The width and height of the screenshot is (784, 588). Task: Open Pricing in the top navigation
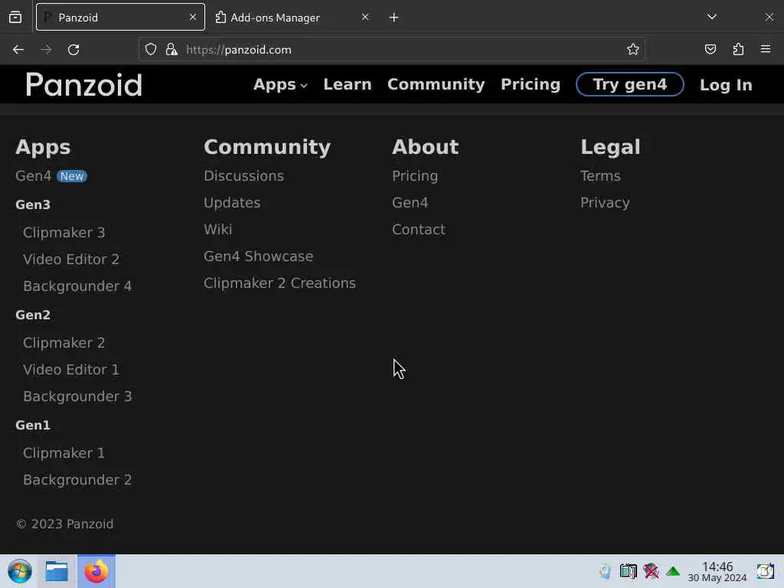tap(531, 84)
